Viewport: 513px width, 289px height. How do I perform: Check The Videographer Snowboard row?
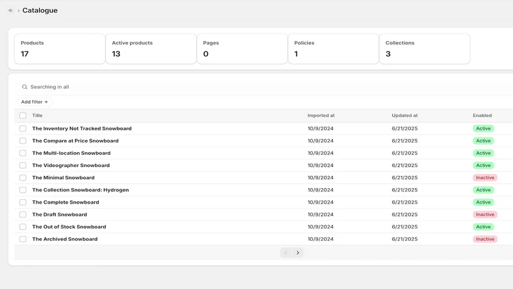click(22, 166)
